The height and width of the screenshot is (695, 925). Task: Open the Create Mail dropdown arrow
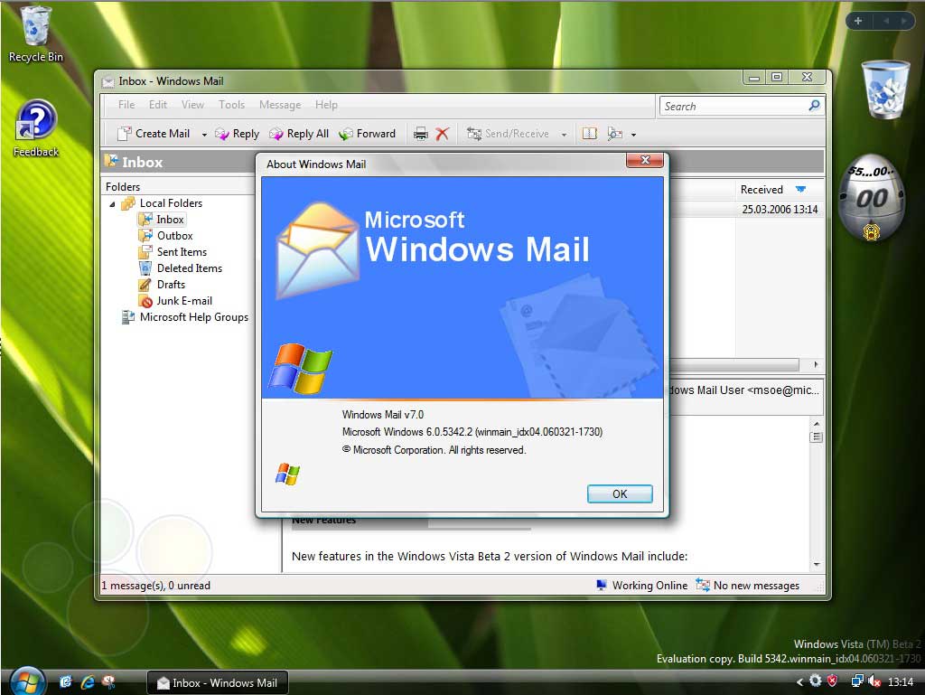(x=204, y=135)
